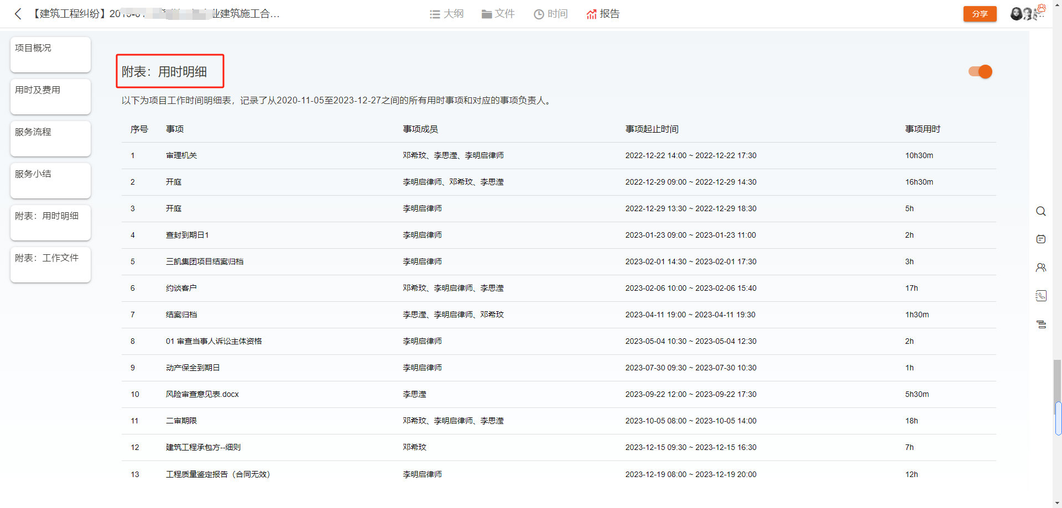Open the search tool in right sidebar
Image resolution: width=1062 pixels, height=508 pixels.
point(1041,211)
